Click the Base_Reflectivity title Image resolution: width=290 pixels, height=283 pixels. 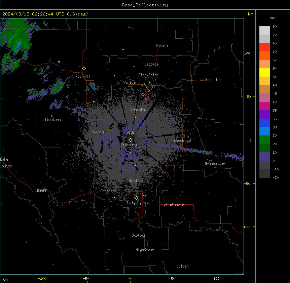click(145, 5)
